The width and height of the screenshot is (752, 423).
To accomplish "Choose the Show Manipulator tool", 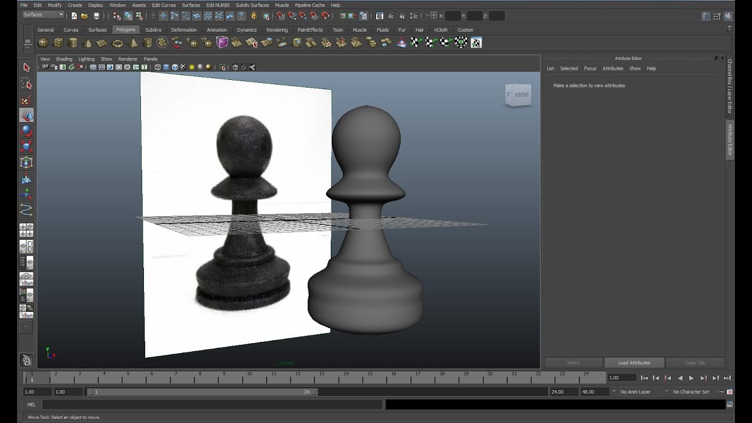I will click(x=26, y=194).
